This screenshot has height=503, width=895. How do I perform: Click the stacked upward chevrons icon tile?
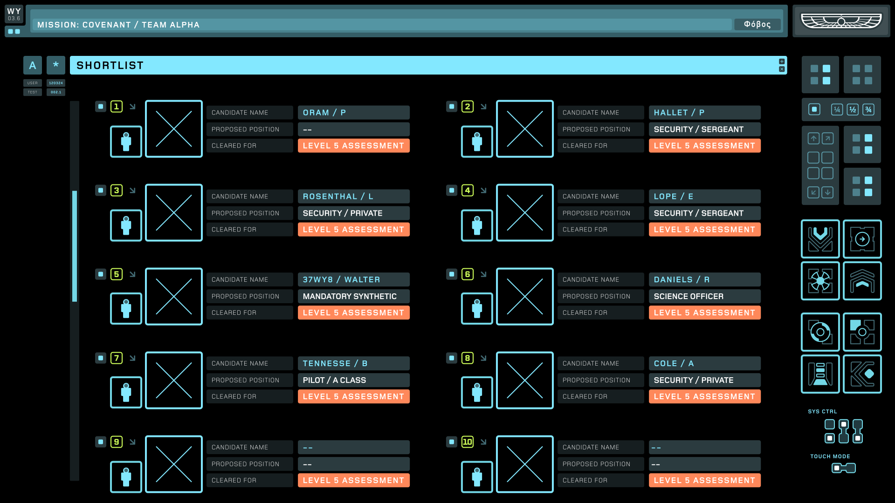pos(862,281)
